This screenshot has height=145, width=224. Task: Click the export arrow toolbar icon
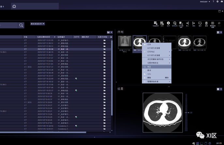pyautogui.click(x=194, y=23)
